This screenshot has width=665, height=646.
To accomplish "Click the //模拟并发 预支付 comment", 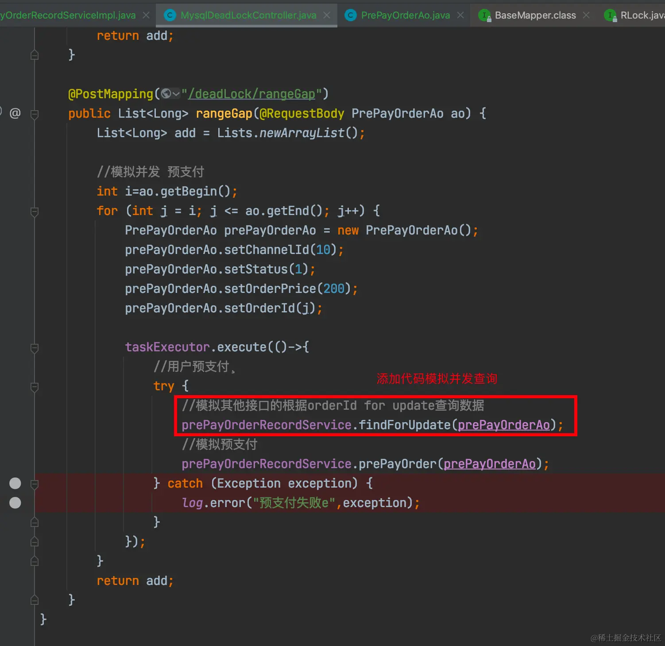I will click(151, 172).
